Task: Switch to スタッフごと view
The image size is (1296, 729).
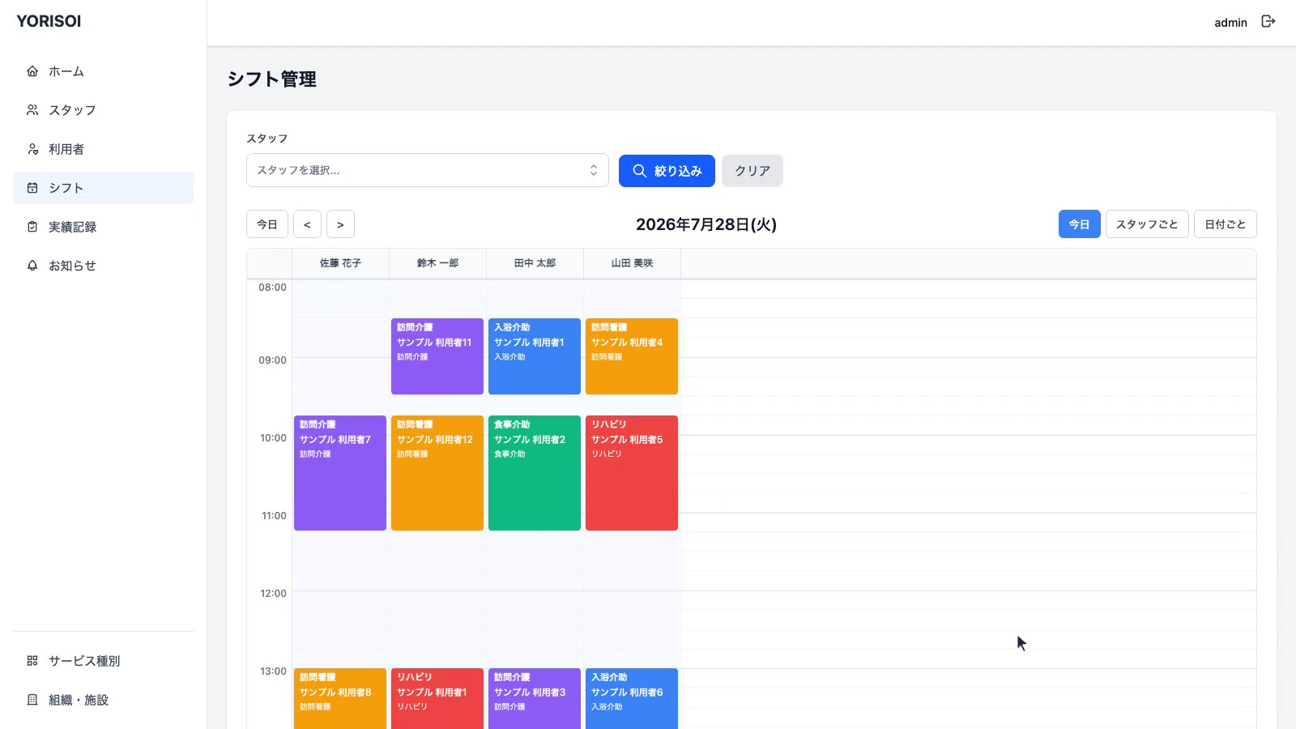Action: [1147, 224]
